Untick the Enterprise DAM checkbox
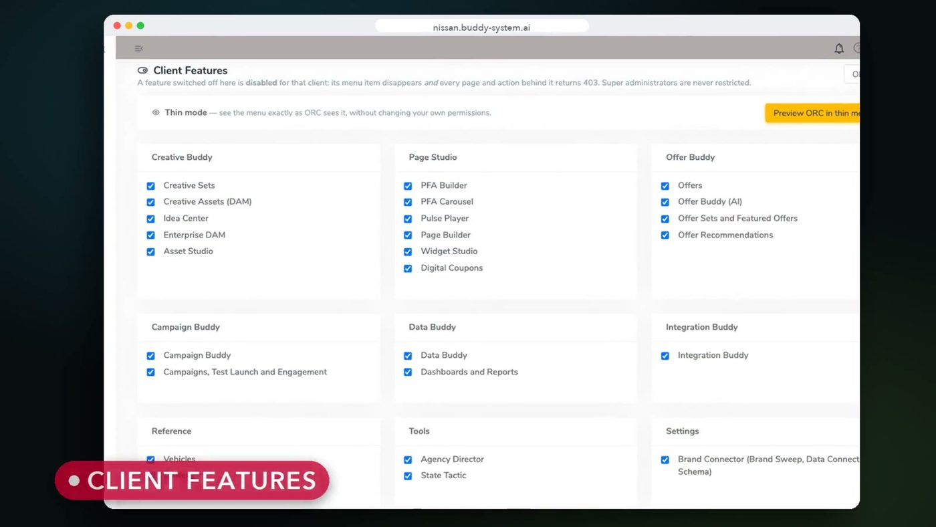 [x=150, y=235]
